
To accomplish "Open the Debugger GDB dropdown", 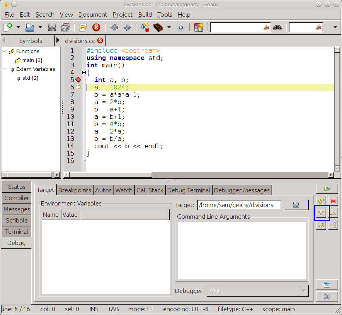I will click(x=258, y=291).
